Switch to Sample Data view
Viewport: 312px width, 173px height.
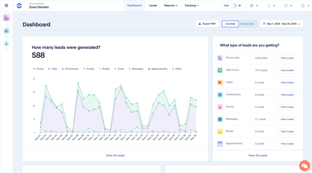click(247, 24)
